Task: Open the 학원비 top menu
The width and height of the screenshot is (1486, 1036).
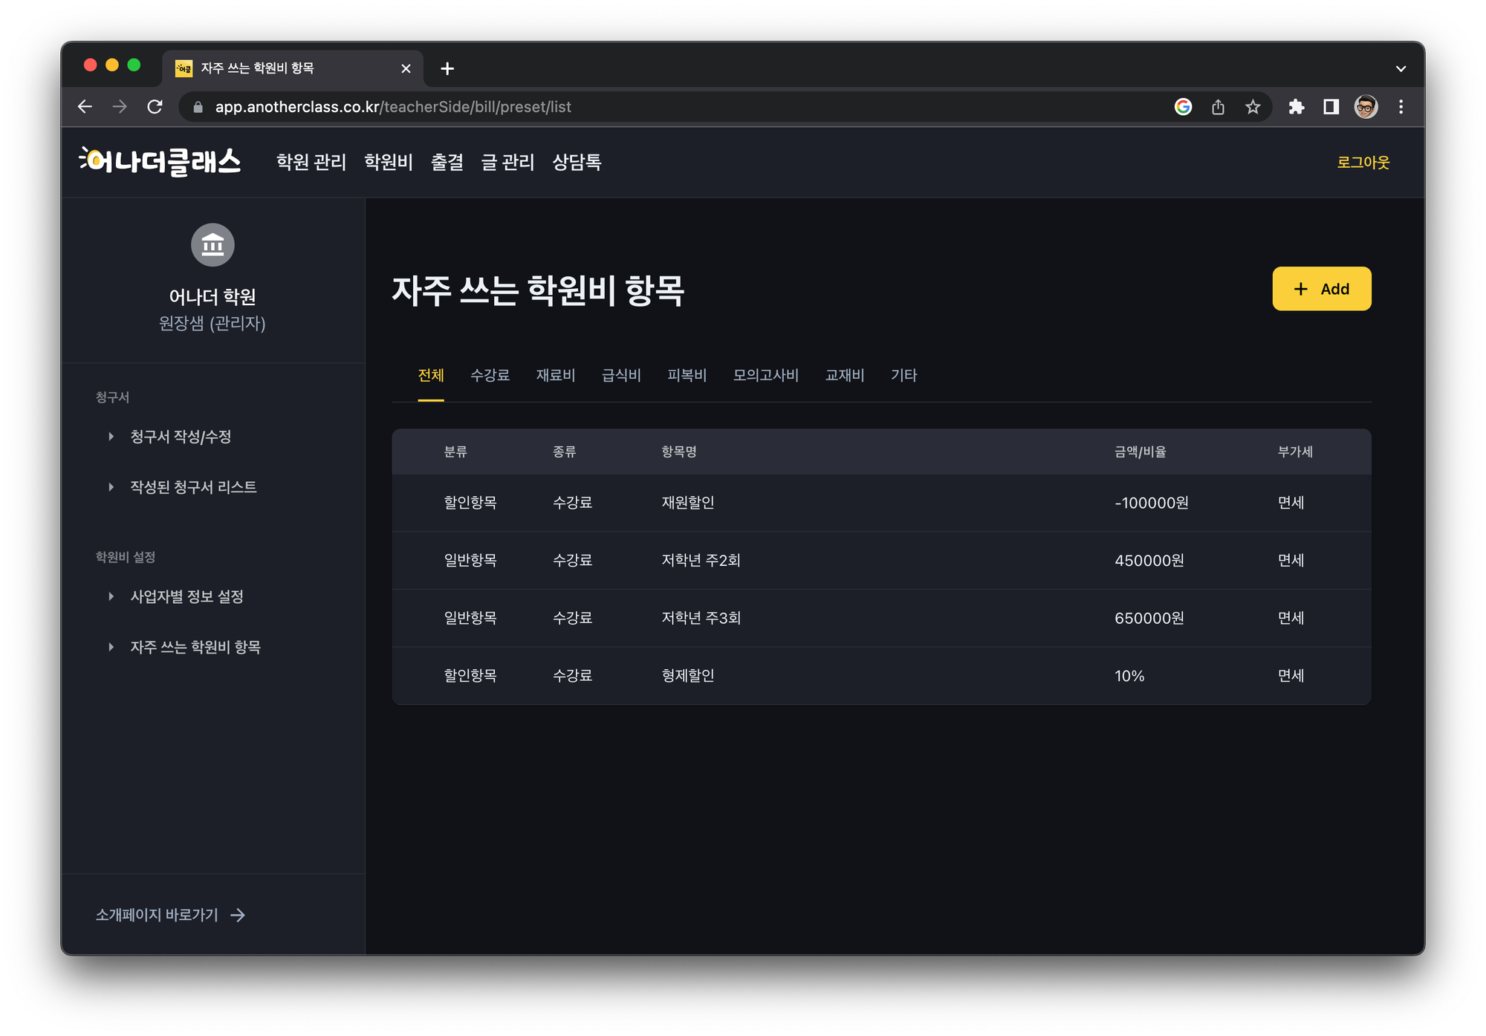Action: coord(389,162)
